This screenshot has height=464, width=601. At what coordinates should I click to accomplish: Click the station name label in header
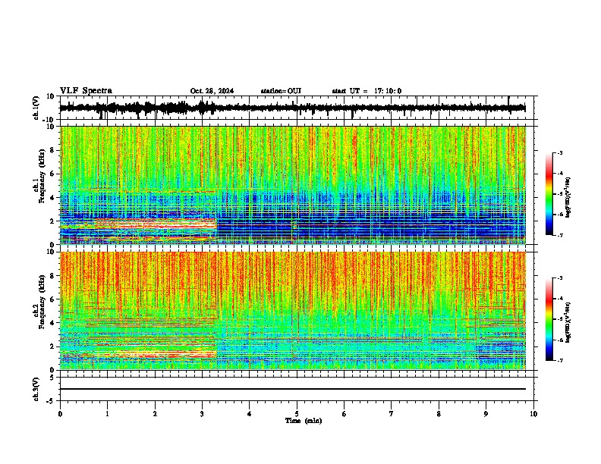click(281, 91)
